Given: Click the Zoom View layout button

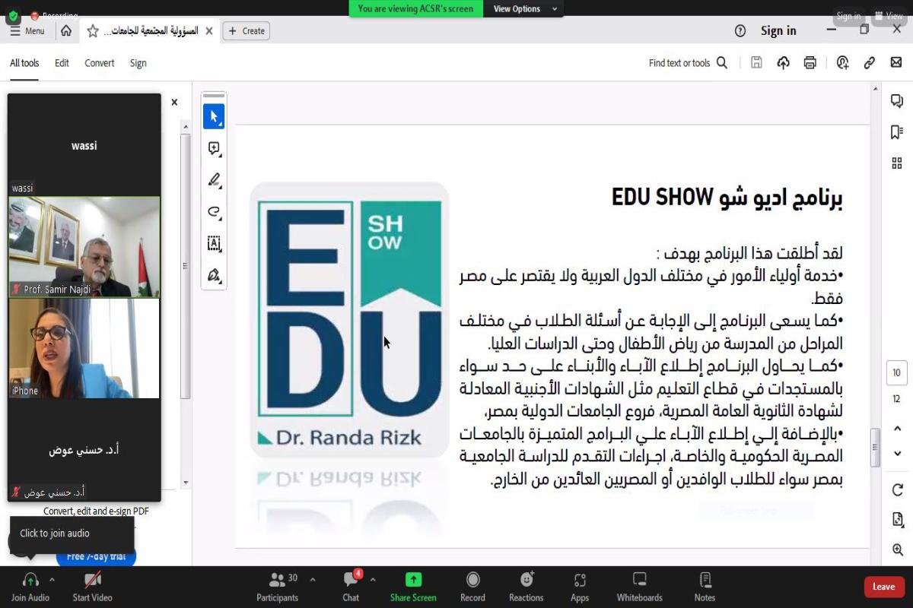Looking at the screenshot, I should click(888, 16).
